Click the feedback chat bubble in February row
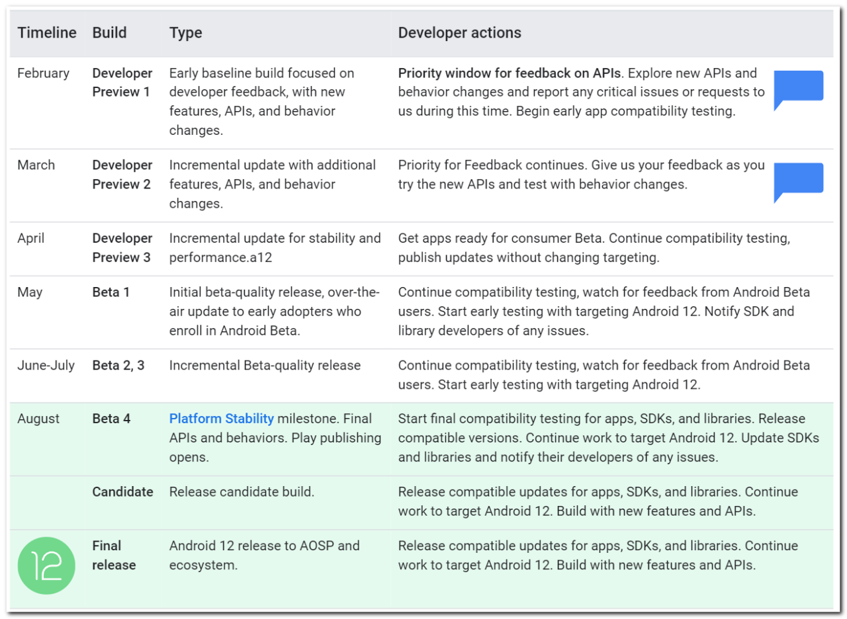Image resolution: width=847 pixels, height=619 pixels. 799,90
